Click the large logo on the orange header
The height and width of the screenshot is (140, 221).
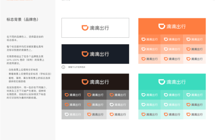coord(172,26)
